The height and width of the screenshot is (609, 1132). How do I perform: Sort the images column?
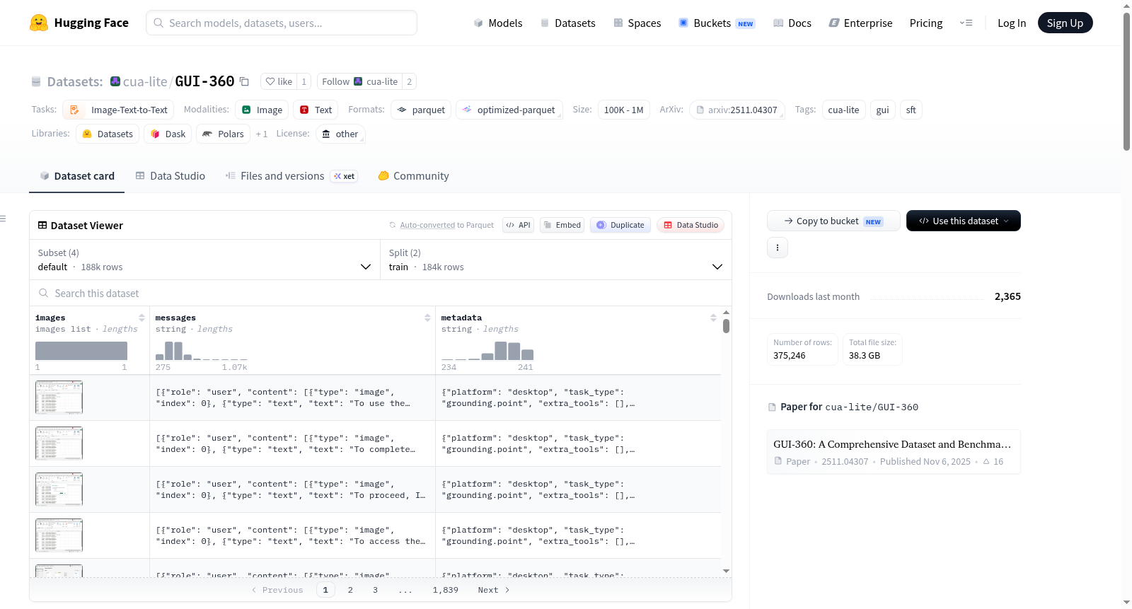coord(141,318)
